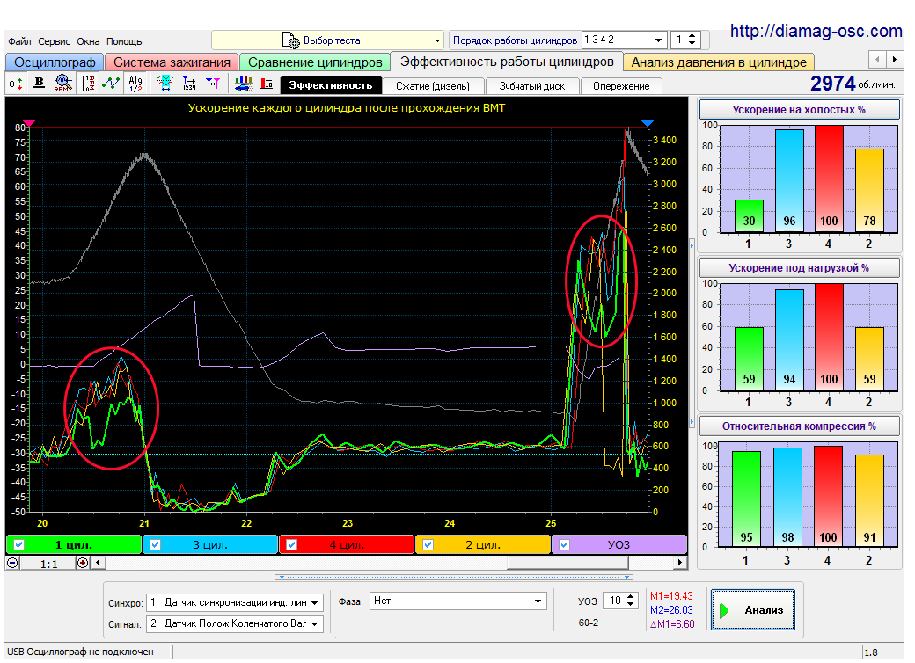This screenshot has height=663, width=915.
Task: Click the Относительная компрессия % header
Action: point(799,426)
